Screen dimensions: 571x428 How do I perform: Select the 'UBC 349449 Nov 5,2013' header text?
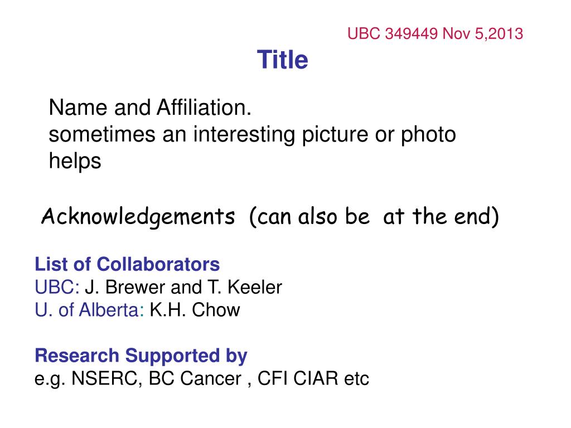435,33
